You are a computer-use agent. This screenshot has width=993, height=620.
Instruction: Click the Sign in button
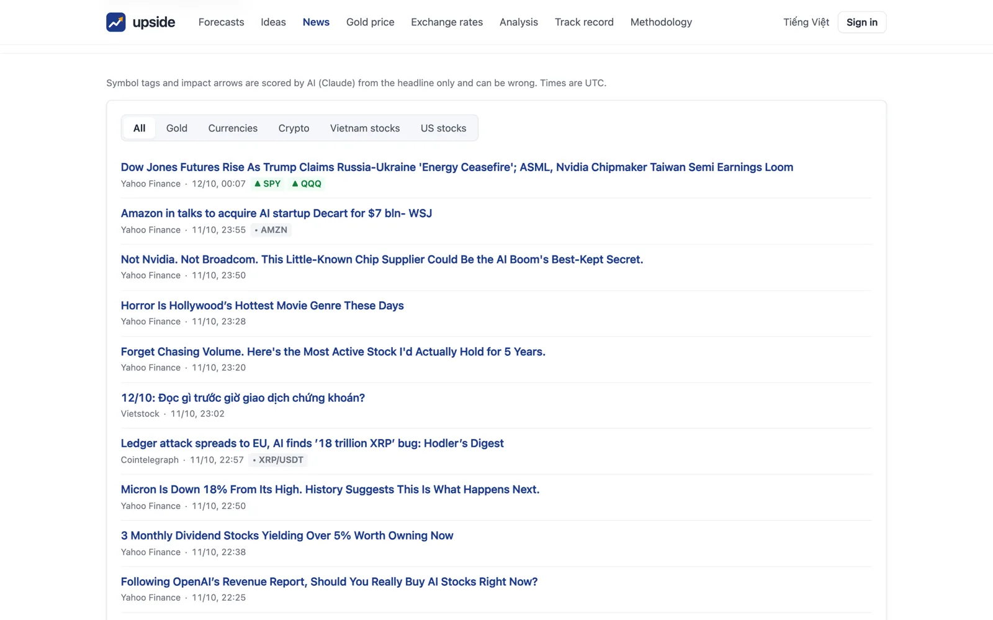[862, 22]
